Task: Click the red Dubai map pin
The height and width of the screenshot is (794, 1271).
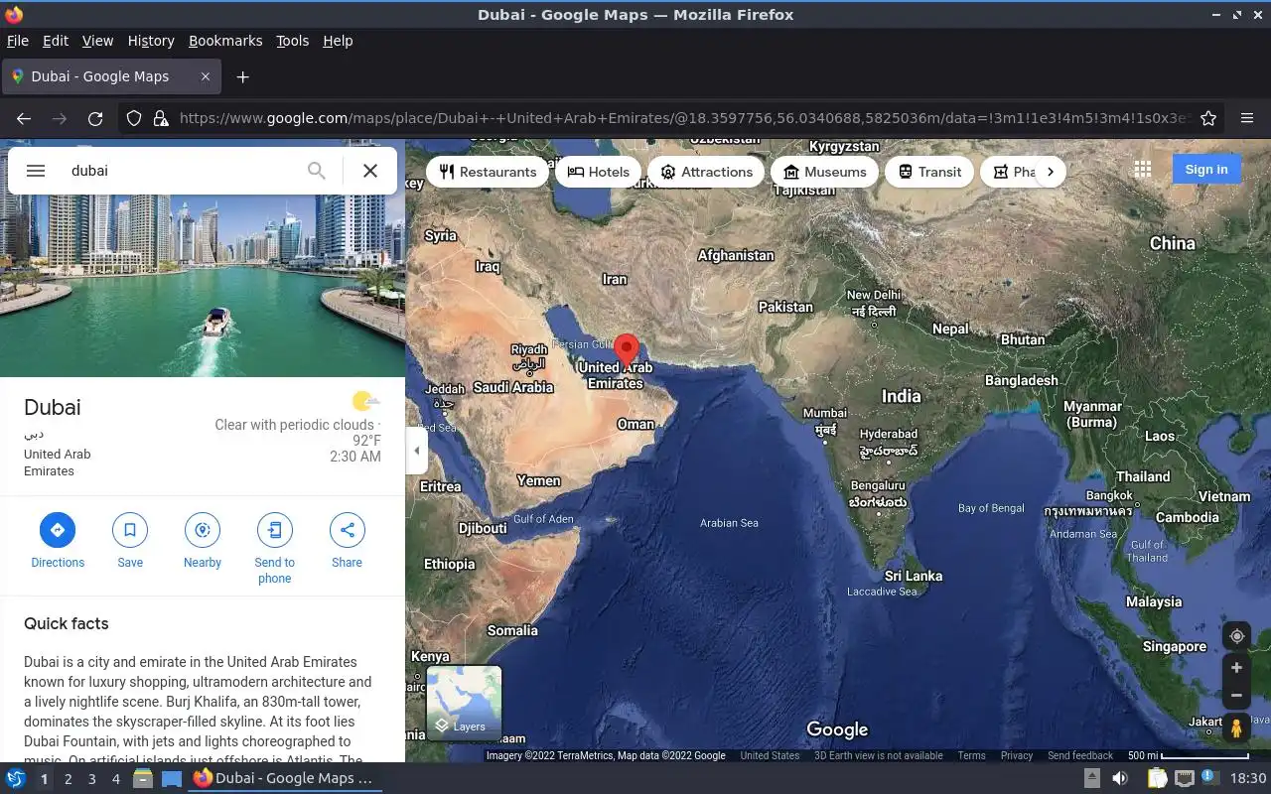Action: pos(626,350)
